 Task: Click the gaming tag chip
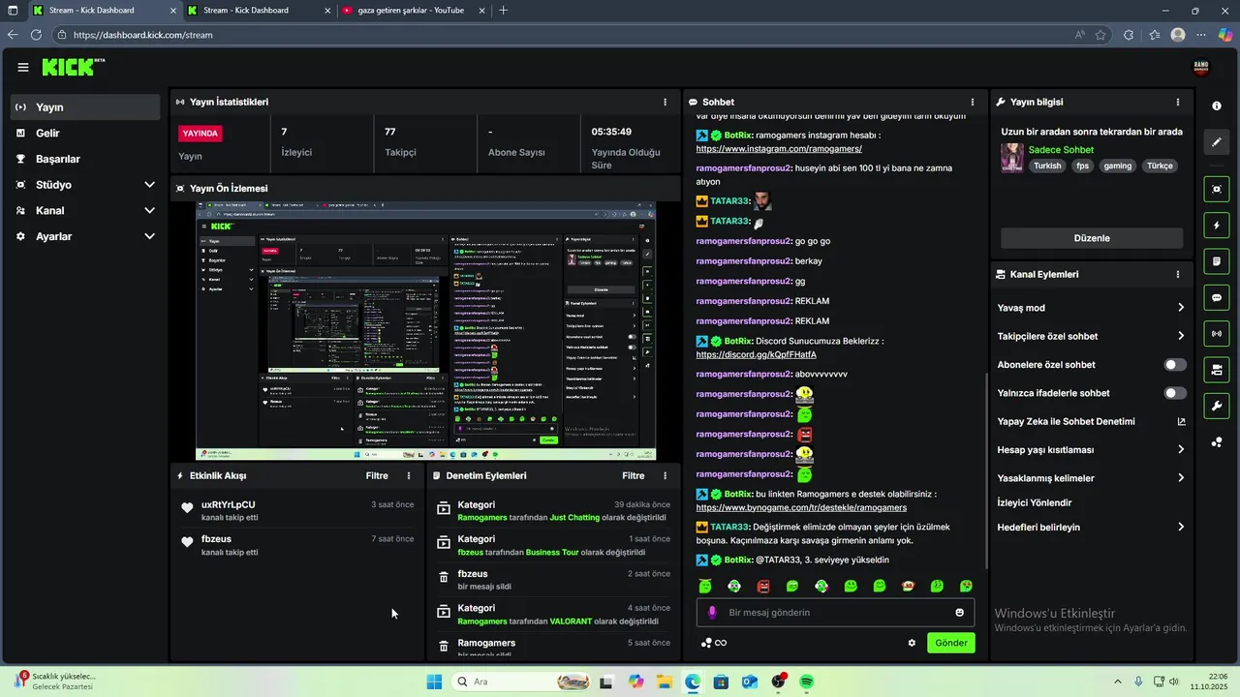point(1117,166)
